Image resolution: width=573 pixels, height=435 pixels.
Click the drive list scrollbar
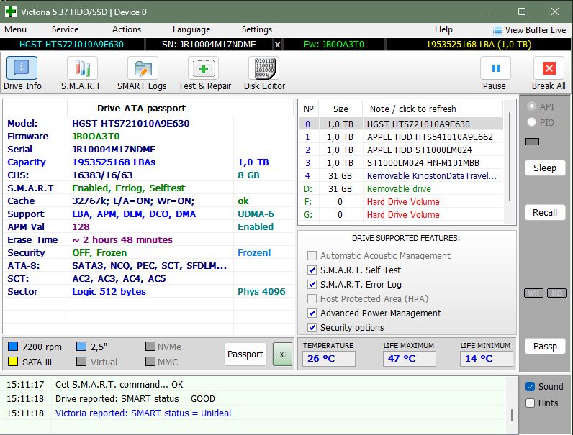(x=510, y=157)
